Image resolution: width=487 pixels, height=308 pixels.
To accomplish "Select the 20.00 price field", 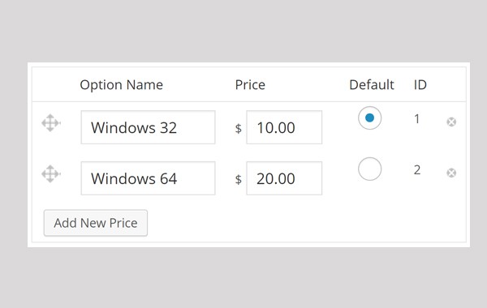I will 284,178.
